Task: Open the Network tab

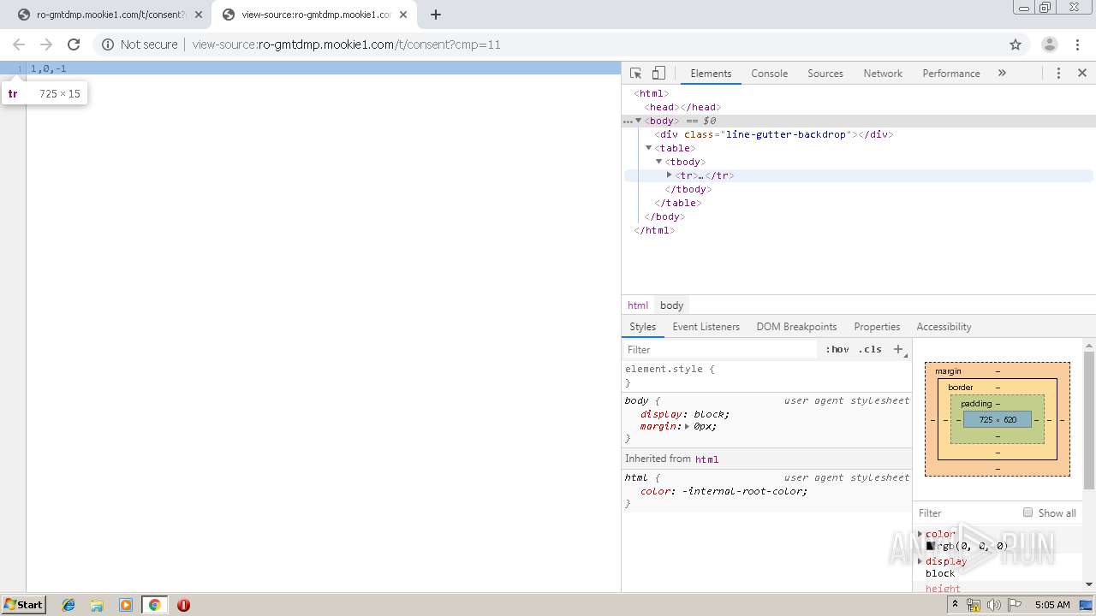Action: pos(883,74)
